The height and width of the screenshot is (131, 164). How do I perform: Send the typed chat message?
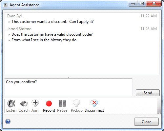tap(148, 93)
